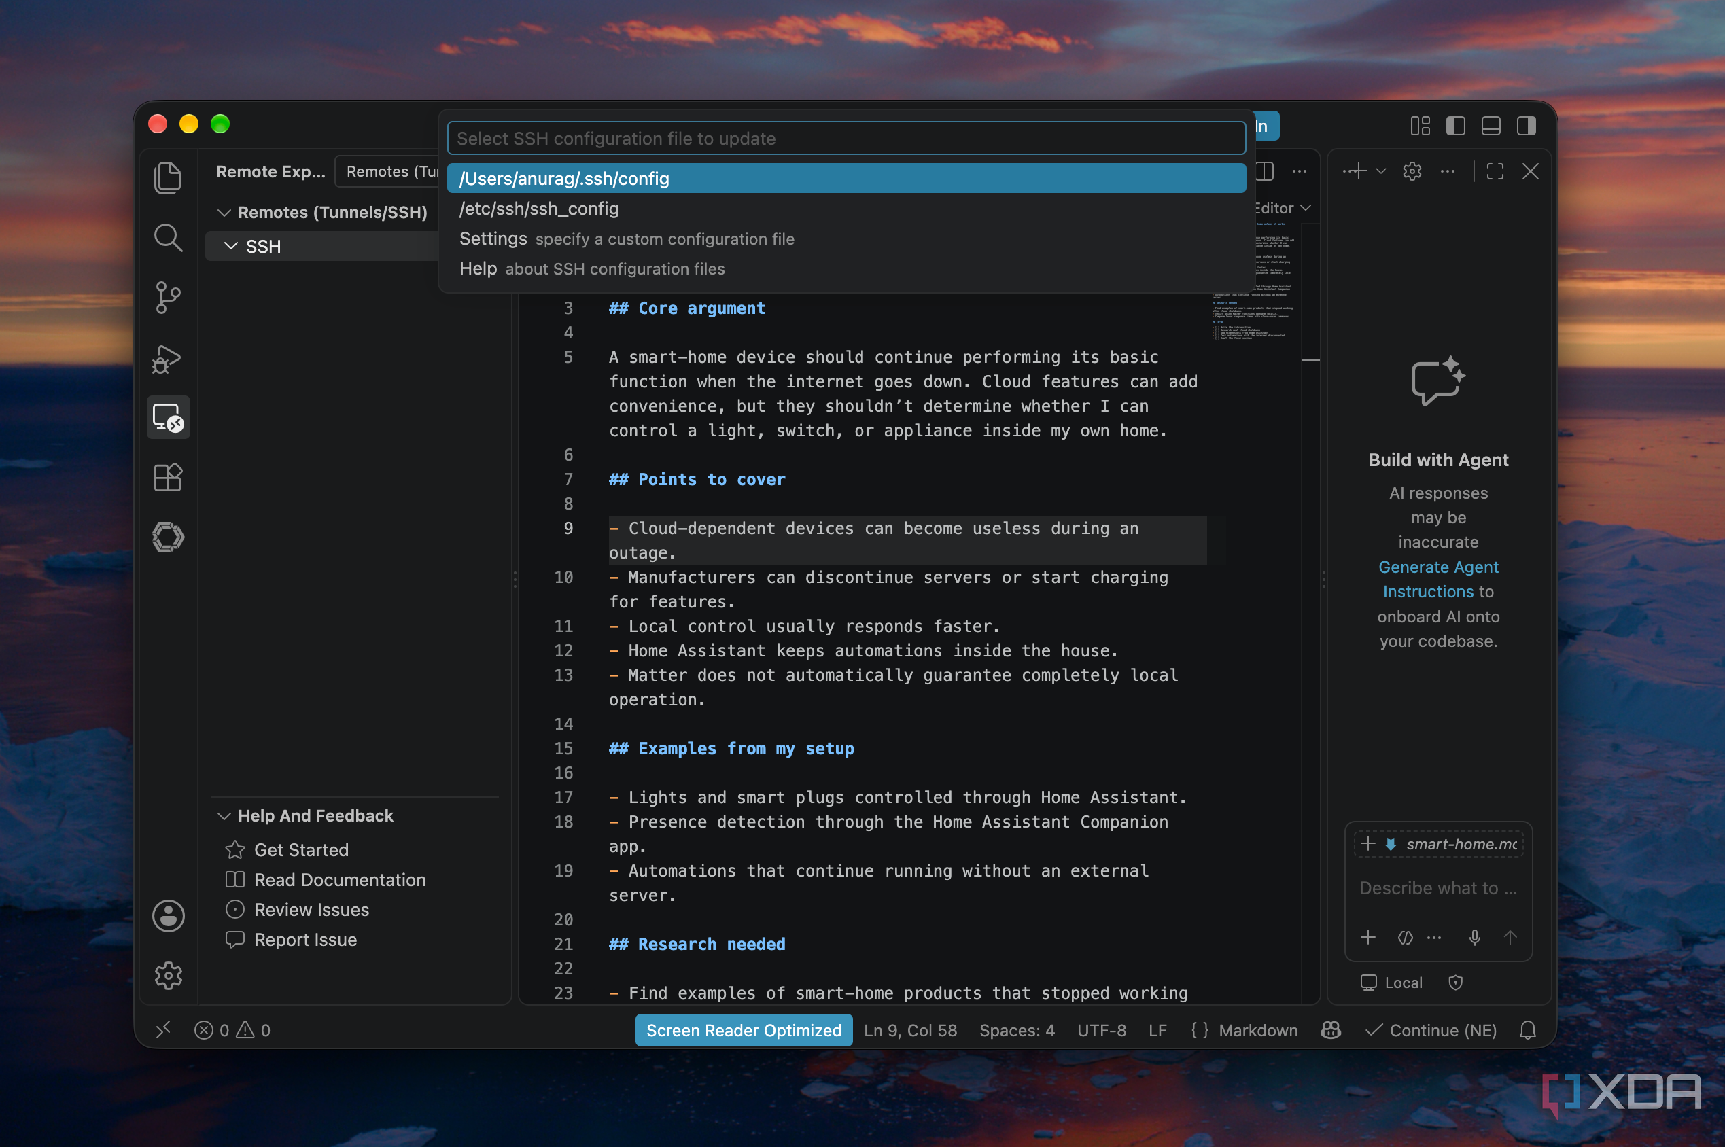This screenshot has height=1147, width=1725.
Task: Click the remote window indicator in the status bar
Action: click(x=163, y=1030)
